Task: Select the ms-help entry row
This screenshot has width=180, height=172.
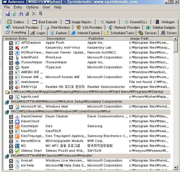Action: coord(88,166)
